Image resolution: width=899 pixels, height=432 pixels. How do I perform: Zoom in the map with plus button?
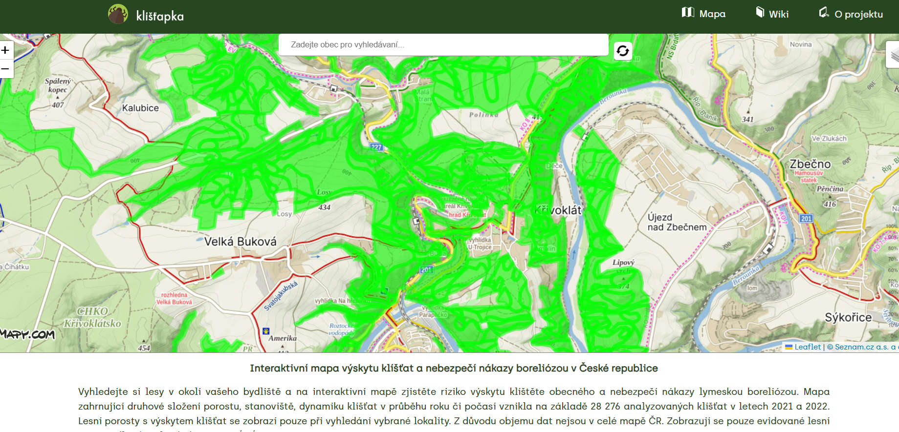coord(5,50)
